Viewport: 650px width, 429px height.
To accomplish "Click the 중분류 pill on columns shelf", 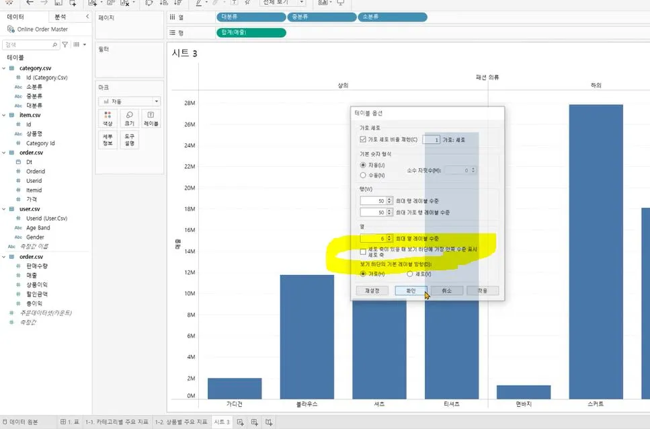I will point(322,17).
